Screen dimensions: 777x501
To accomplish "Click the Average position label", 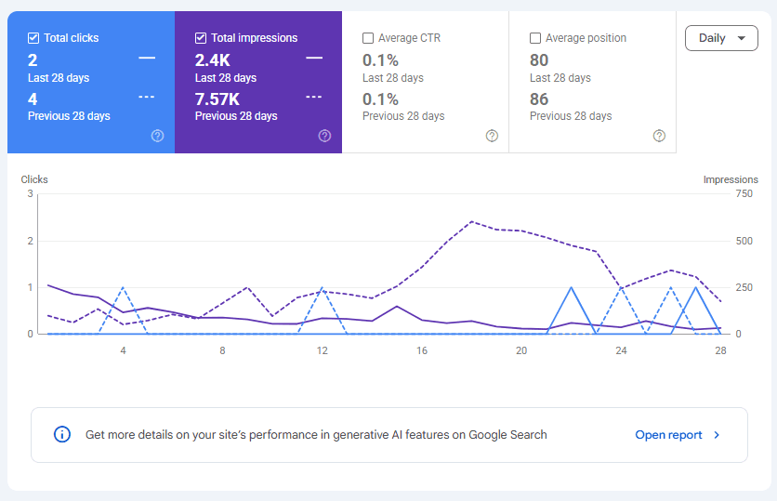I will pyautogui.click(x=586, y=38).
